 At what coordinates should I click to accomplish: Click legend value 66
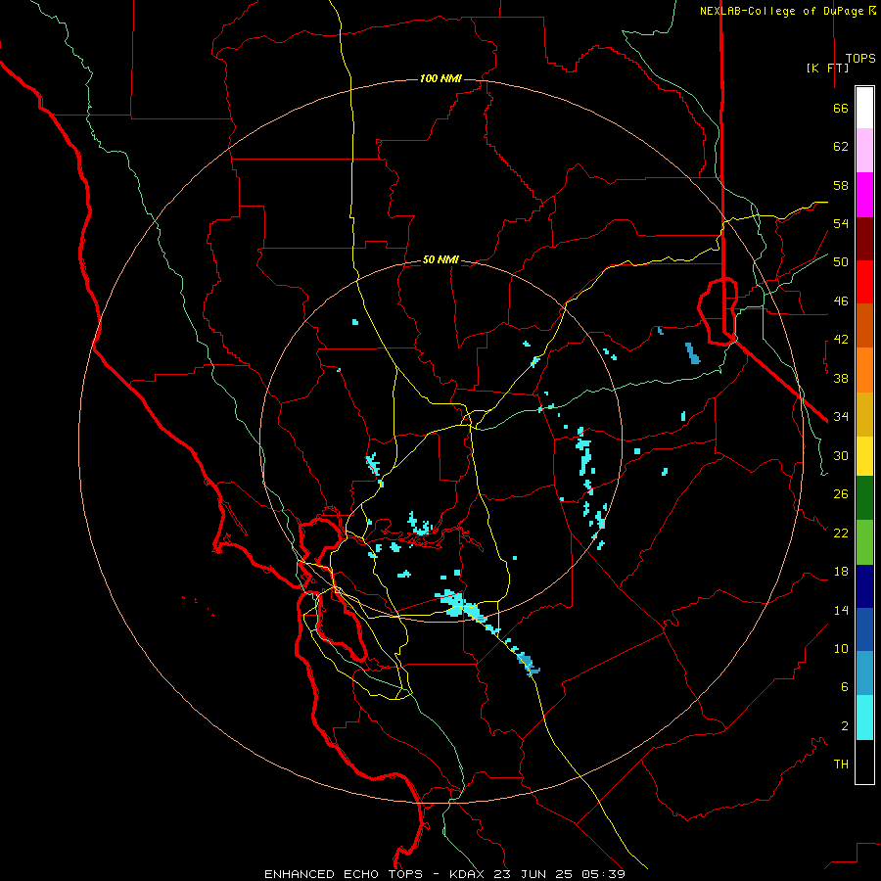(x=841, y=108)
